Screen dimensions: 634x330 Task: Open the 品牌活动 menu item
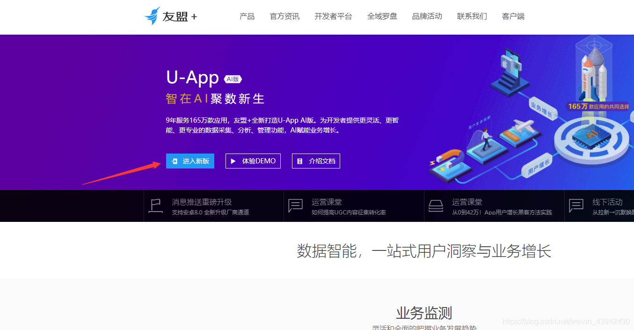pos(427,16)
